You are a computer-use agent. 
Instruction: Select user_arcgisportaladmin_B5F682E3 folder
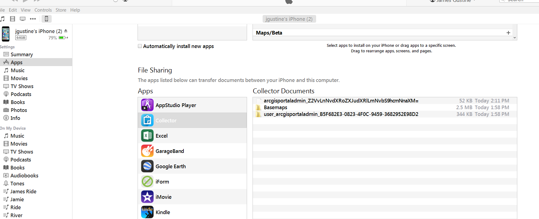pyautogui.click(x=385, y=114)
